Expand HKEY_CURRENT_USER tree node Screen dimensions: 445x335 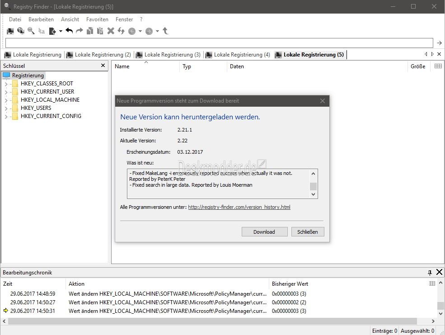coord(6,92)
